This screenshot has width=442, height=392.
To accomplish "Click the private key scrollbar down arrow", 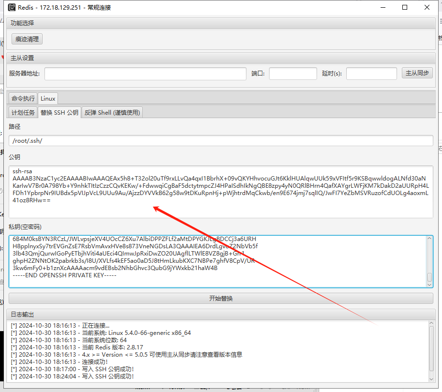I will (x=429, y=285).
